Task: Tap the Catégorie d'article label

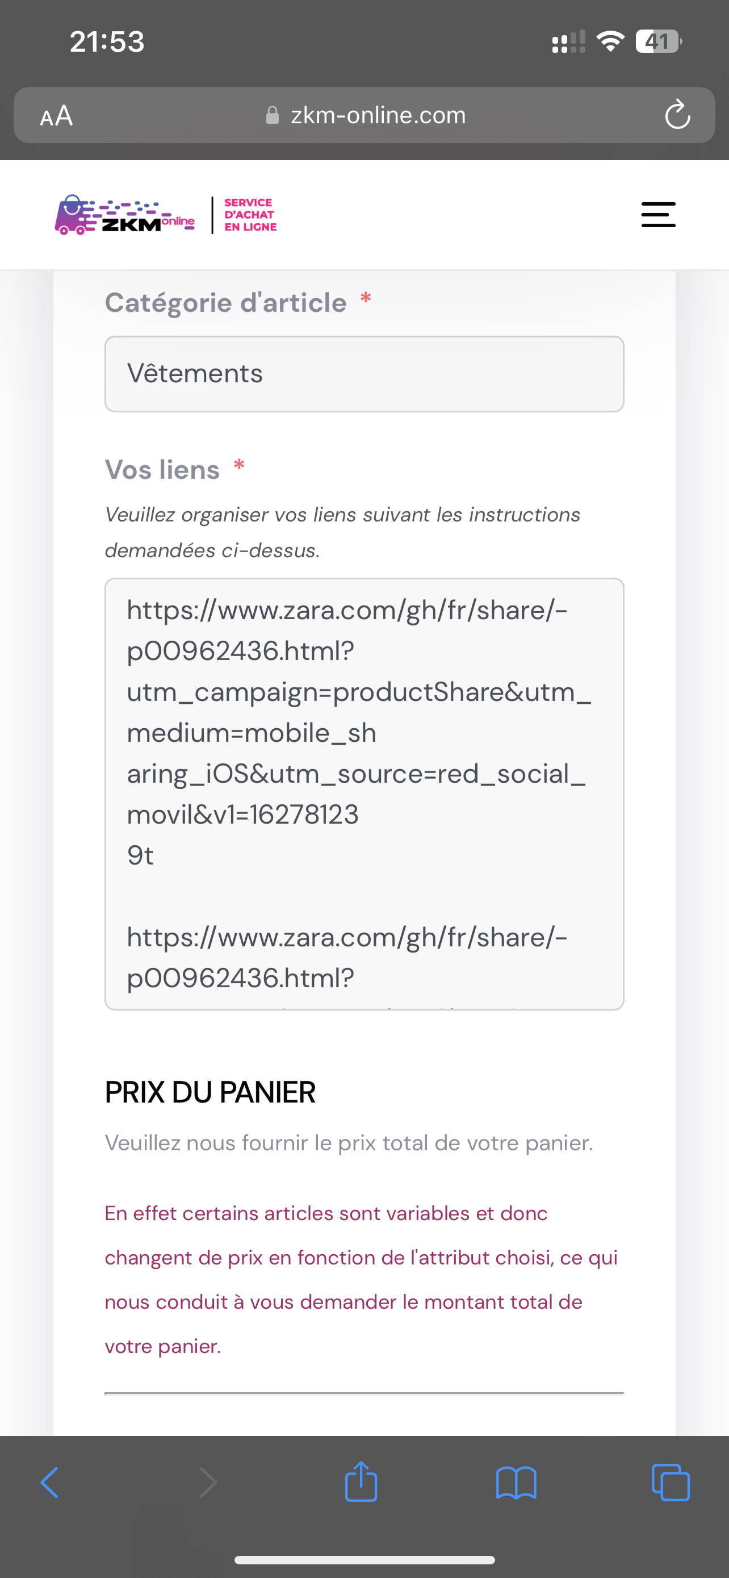Action: point(226,303)
